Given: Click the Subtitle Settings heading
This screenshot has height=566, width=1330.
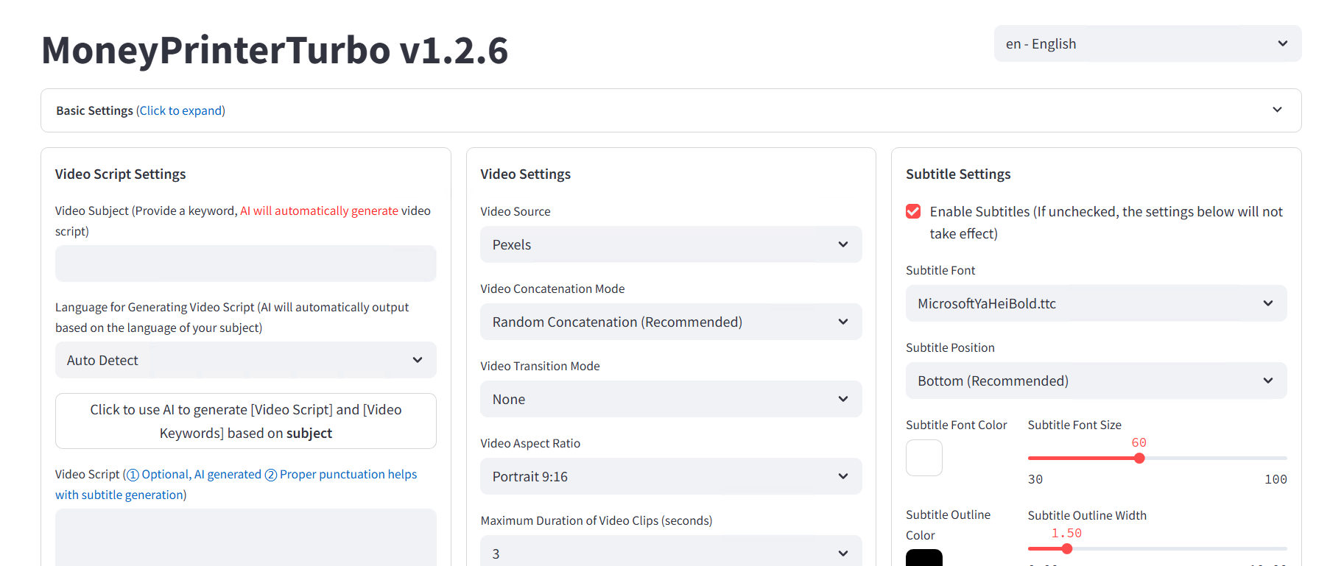Looking at the screenshot, I should (958, 174).
